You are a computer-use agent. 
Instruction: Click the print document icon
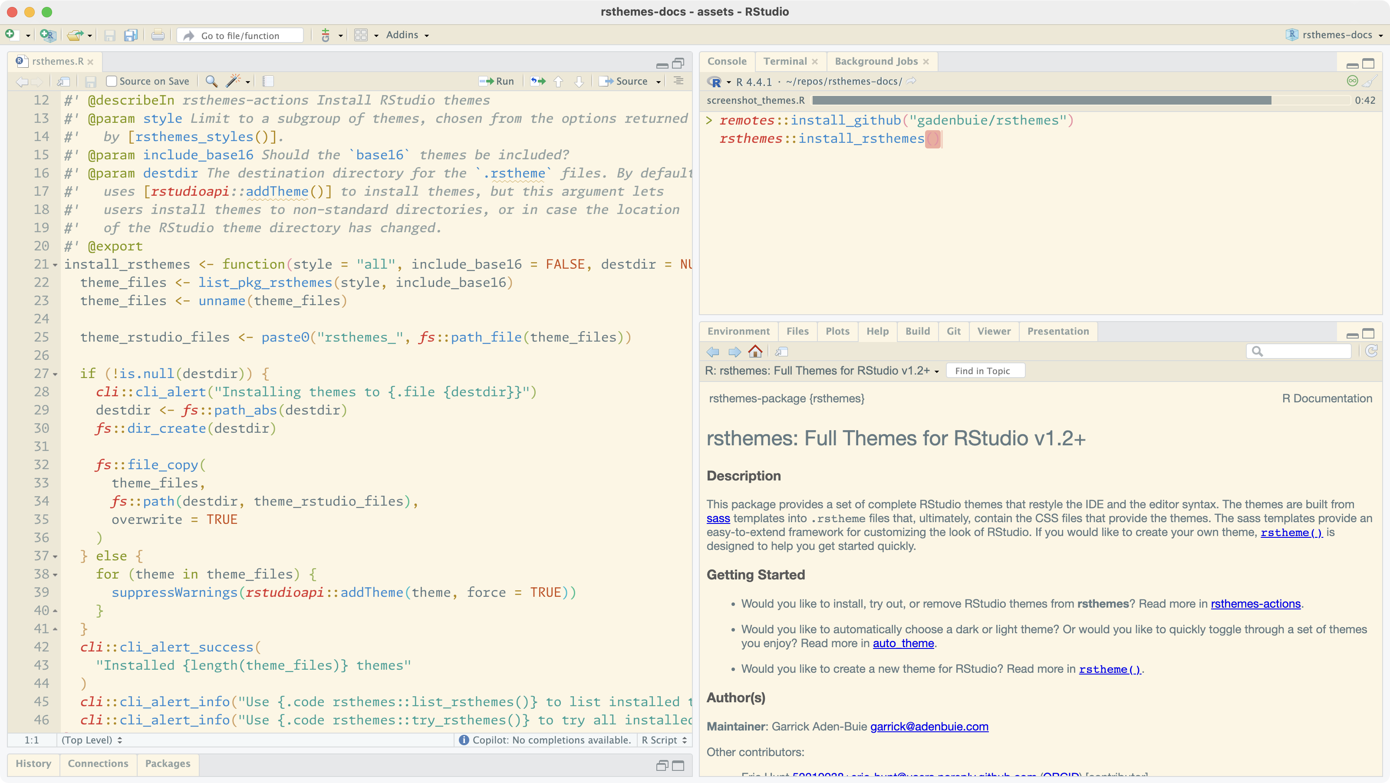point(158,36)
